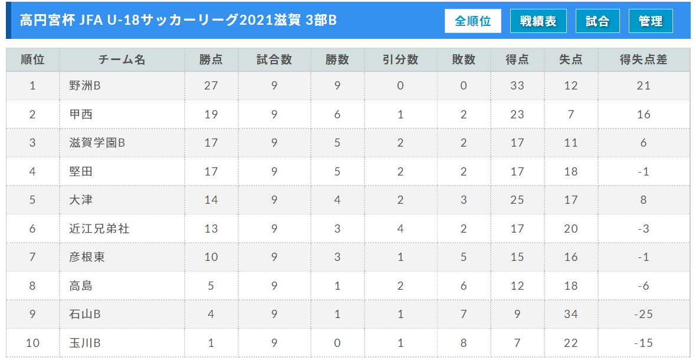Click the 順位 column header
696x364 pixels.
[x=32, y=59]
